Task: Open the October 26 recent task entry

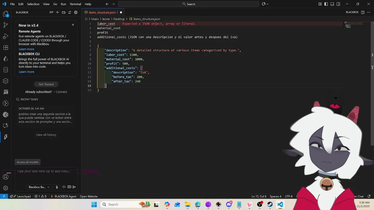Action: tap(46, 115)
